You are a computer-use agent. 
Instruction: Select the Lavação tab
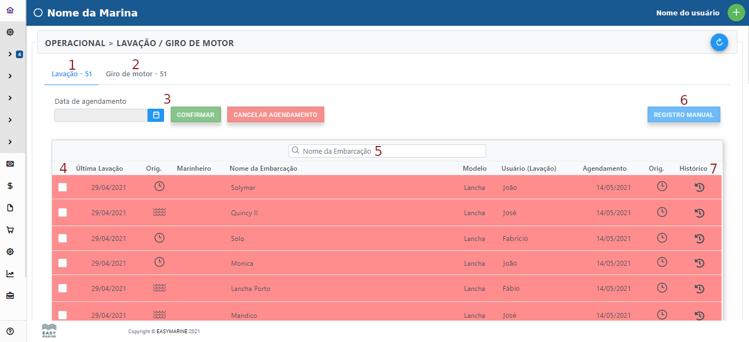coord(71,74)
